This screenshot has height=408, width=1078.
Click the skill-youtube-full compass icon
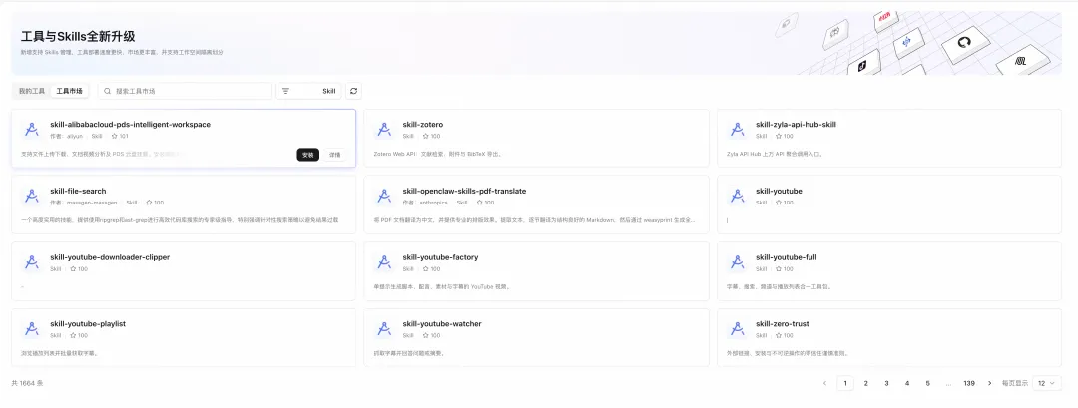point(737,263)
